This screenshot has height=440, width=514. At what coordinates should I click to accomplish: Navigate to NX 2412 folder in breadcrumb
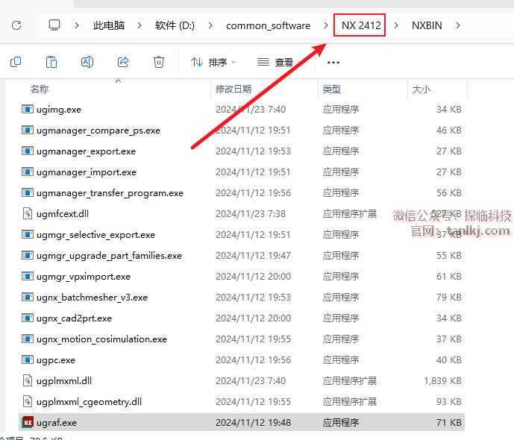pyautogui.click(x=361, y=25)
